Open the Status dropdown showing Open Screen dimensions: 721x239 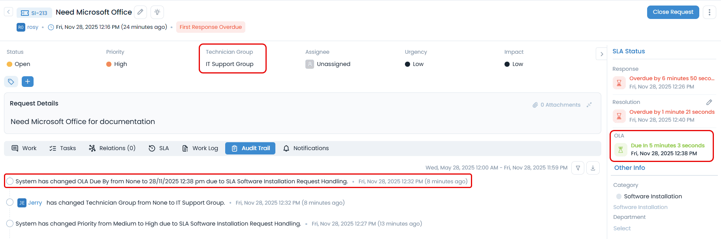click(x=19, y=64)
